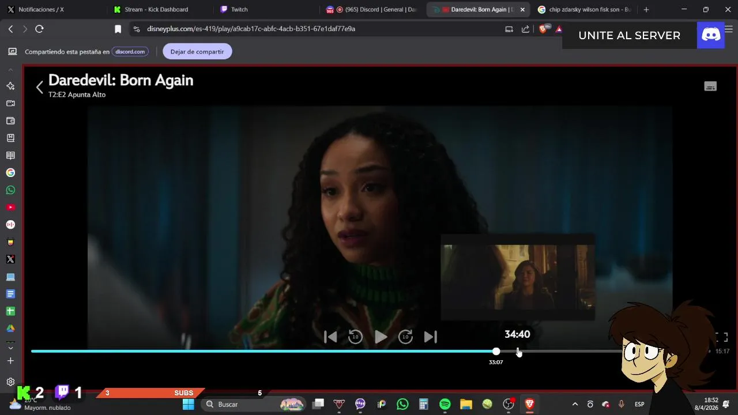Image resolution: width=738 pixels, height=415 pixels.
Task: Open Brave Leo AI in sidebar
Action: coord(10,86)
